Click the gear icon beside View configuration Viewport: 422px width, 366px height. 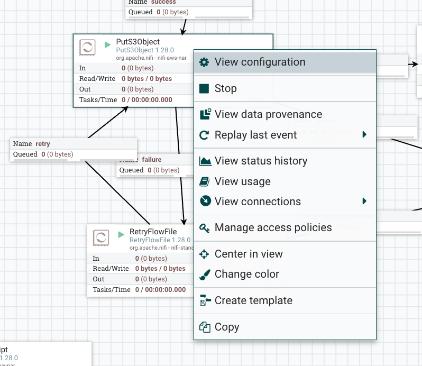click(x=204, y=62)
